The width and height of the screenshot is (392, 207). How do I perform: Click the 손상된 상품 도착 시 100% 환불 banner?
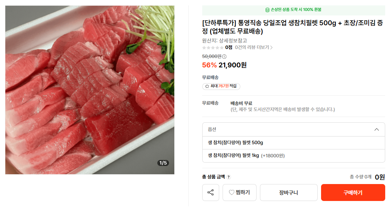click(294, 10)
